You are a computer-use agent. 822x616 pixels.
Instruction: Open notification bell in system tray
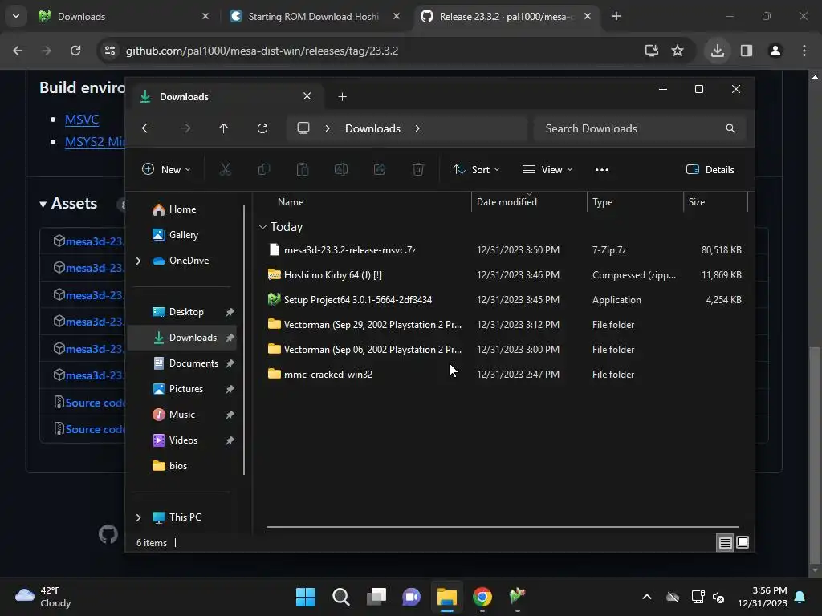coord(800,597)
